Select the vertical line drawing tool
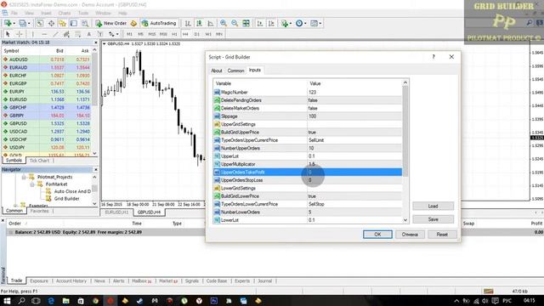This screenshot has width=544, height=306. 32,34
